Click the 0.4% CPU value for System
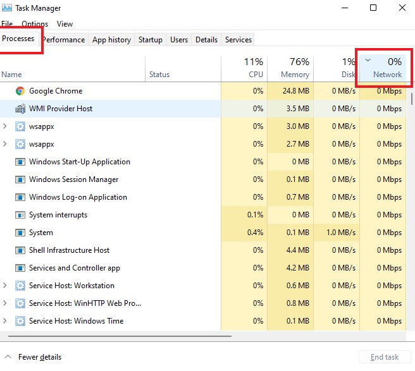This screenshot has width=415, height=371. coord(255,233)
